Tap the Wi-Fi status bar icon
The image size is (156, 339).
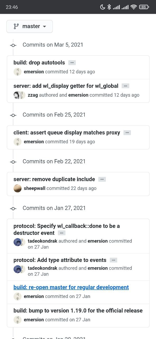[134, 7]
